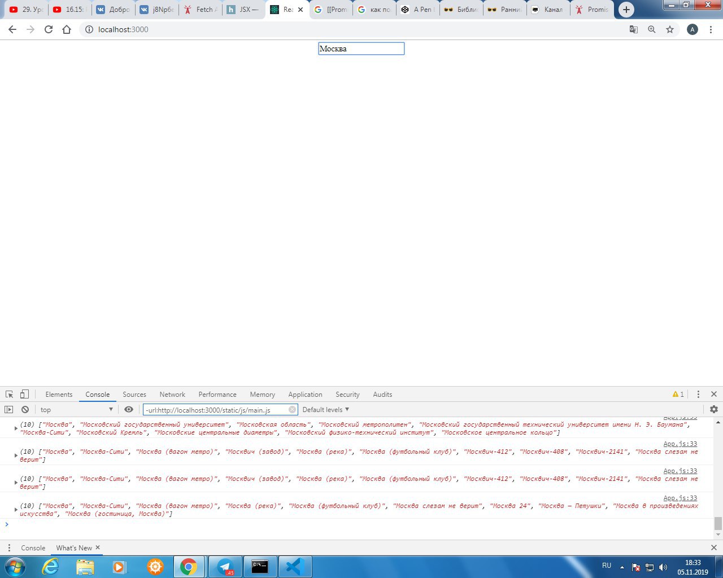This screenshot has width=723, height=578.
Task: Click the volume speaker tray icon
Action: [x=663, y=567]
